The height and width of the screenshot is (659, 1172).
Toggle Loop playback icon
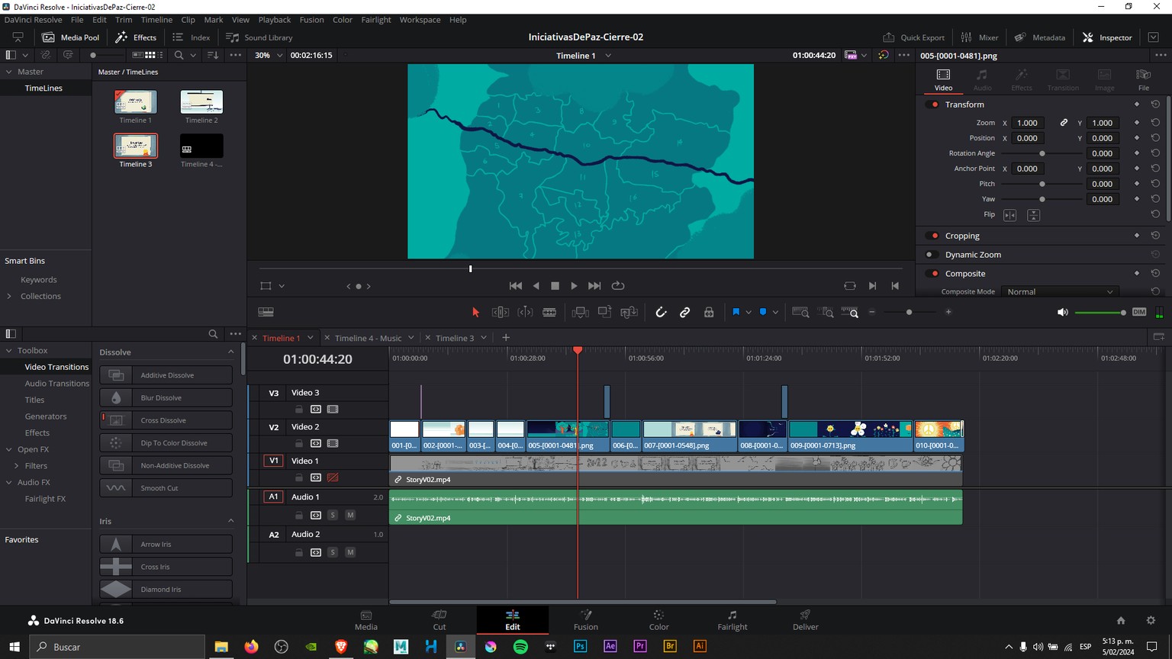pos(618,286)
